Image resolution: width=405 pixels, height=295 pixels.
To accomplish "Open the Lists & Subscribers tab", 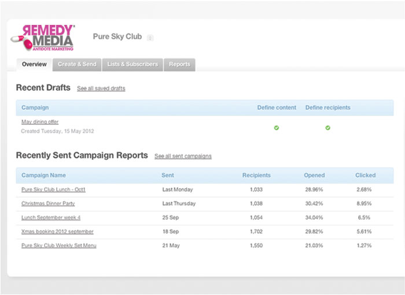I will pyautogui.click(x=132, y=64).
